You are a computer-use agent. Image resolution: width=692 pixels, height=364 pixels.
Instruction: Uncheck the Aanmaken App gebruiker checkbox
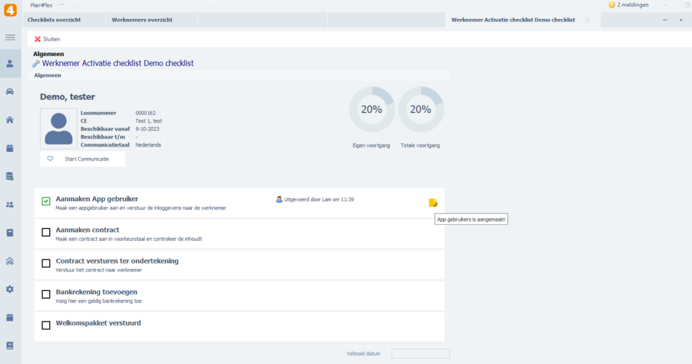point(46,201)
